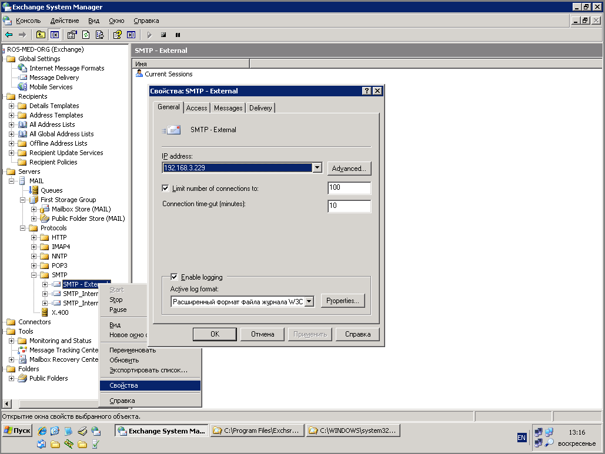This screenshot has width=605, height=454.
Task: Expand Public Folders node
Action: (x=11, y=378)
